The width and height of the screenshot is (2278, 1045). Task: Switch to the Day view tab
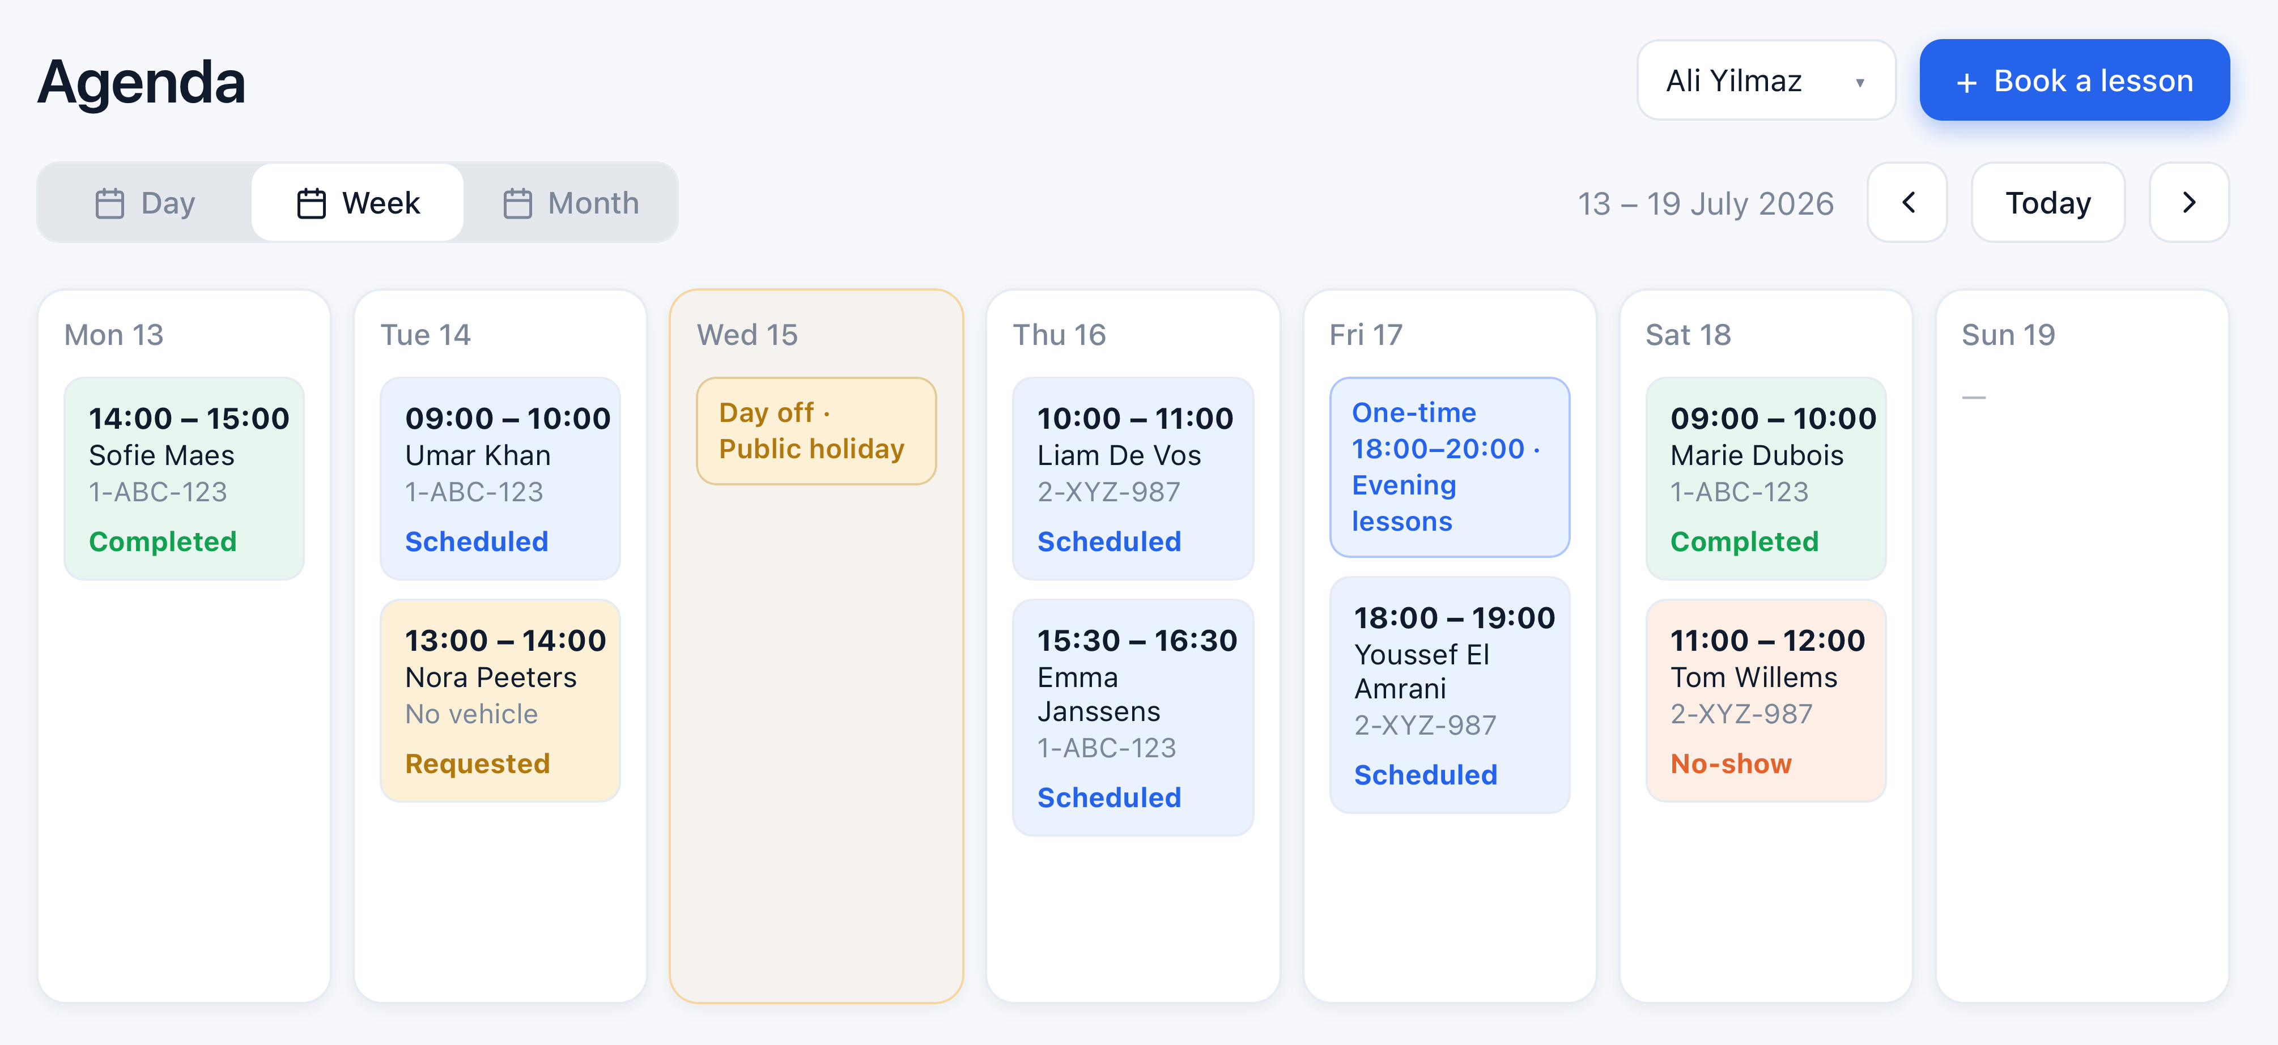click(x=145, y=202)
